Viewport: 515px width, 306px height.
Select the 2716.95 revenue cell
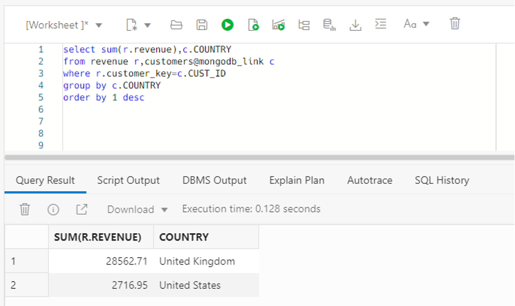[x=101, y=286]
